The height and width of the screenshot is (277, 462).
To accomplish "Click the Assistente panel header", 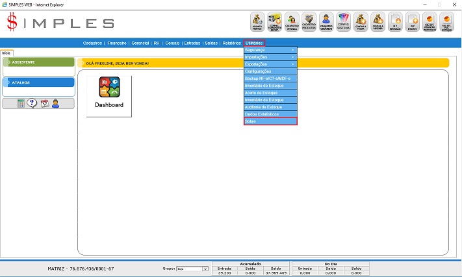I will (38, 62).
